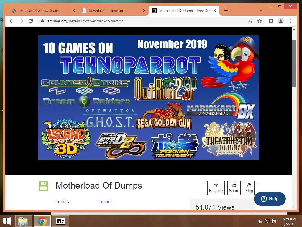Click the Motherload Of Dumps title
The width and height of the screenshot is (302, 227).
point(99,186)
